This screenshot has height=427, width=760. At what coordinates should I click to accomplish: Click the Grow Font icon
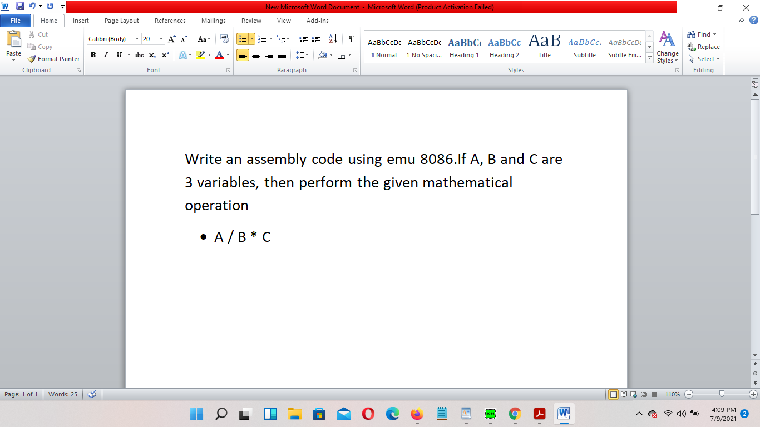tap(171, 38)
